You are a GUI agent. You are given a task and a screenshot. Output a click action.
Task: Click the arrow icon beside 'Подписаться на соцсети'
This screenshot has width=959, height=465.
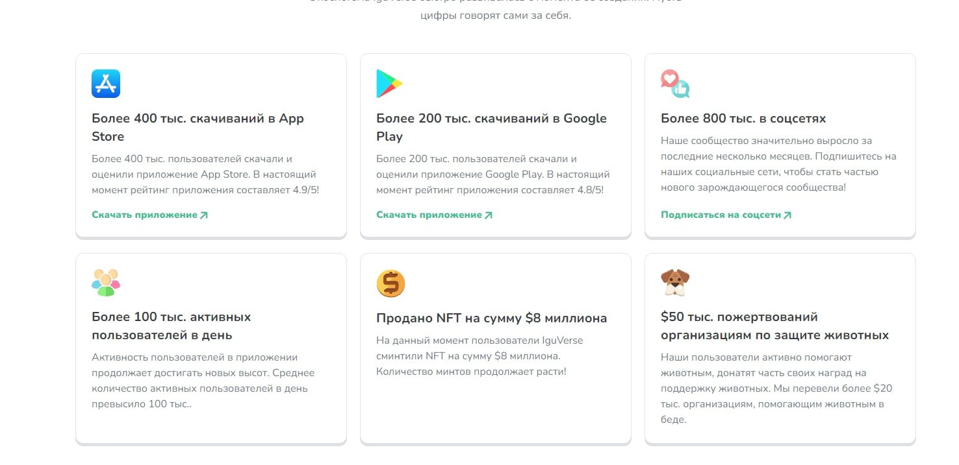pos(787,215)
